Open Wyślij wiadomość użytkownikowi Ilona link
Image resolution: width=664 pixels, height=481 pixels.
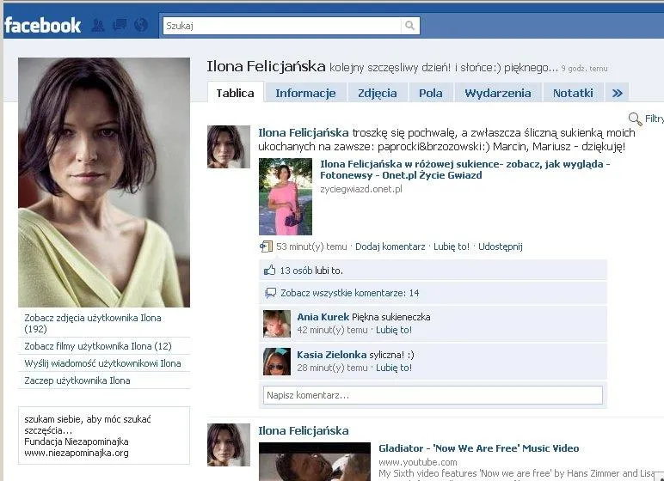[102, 363]
